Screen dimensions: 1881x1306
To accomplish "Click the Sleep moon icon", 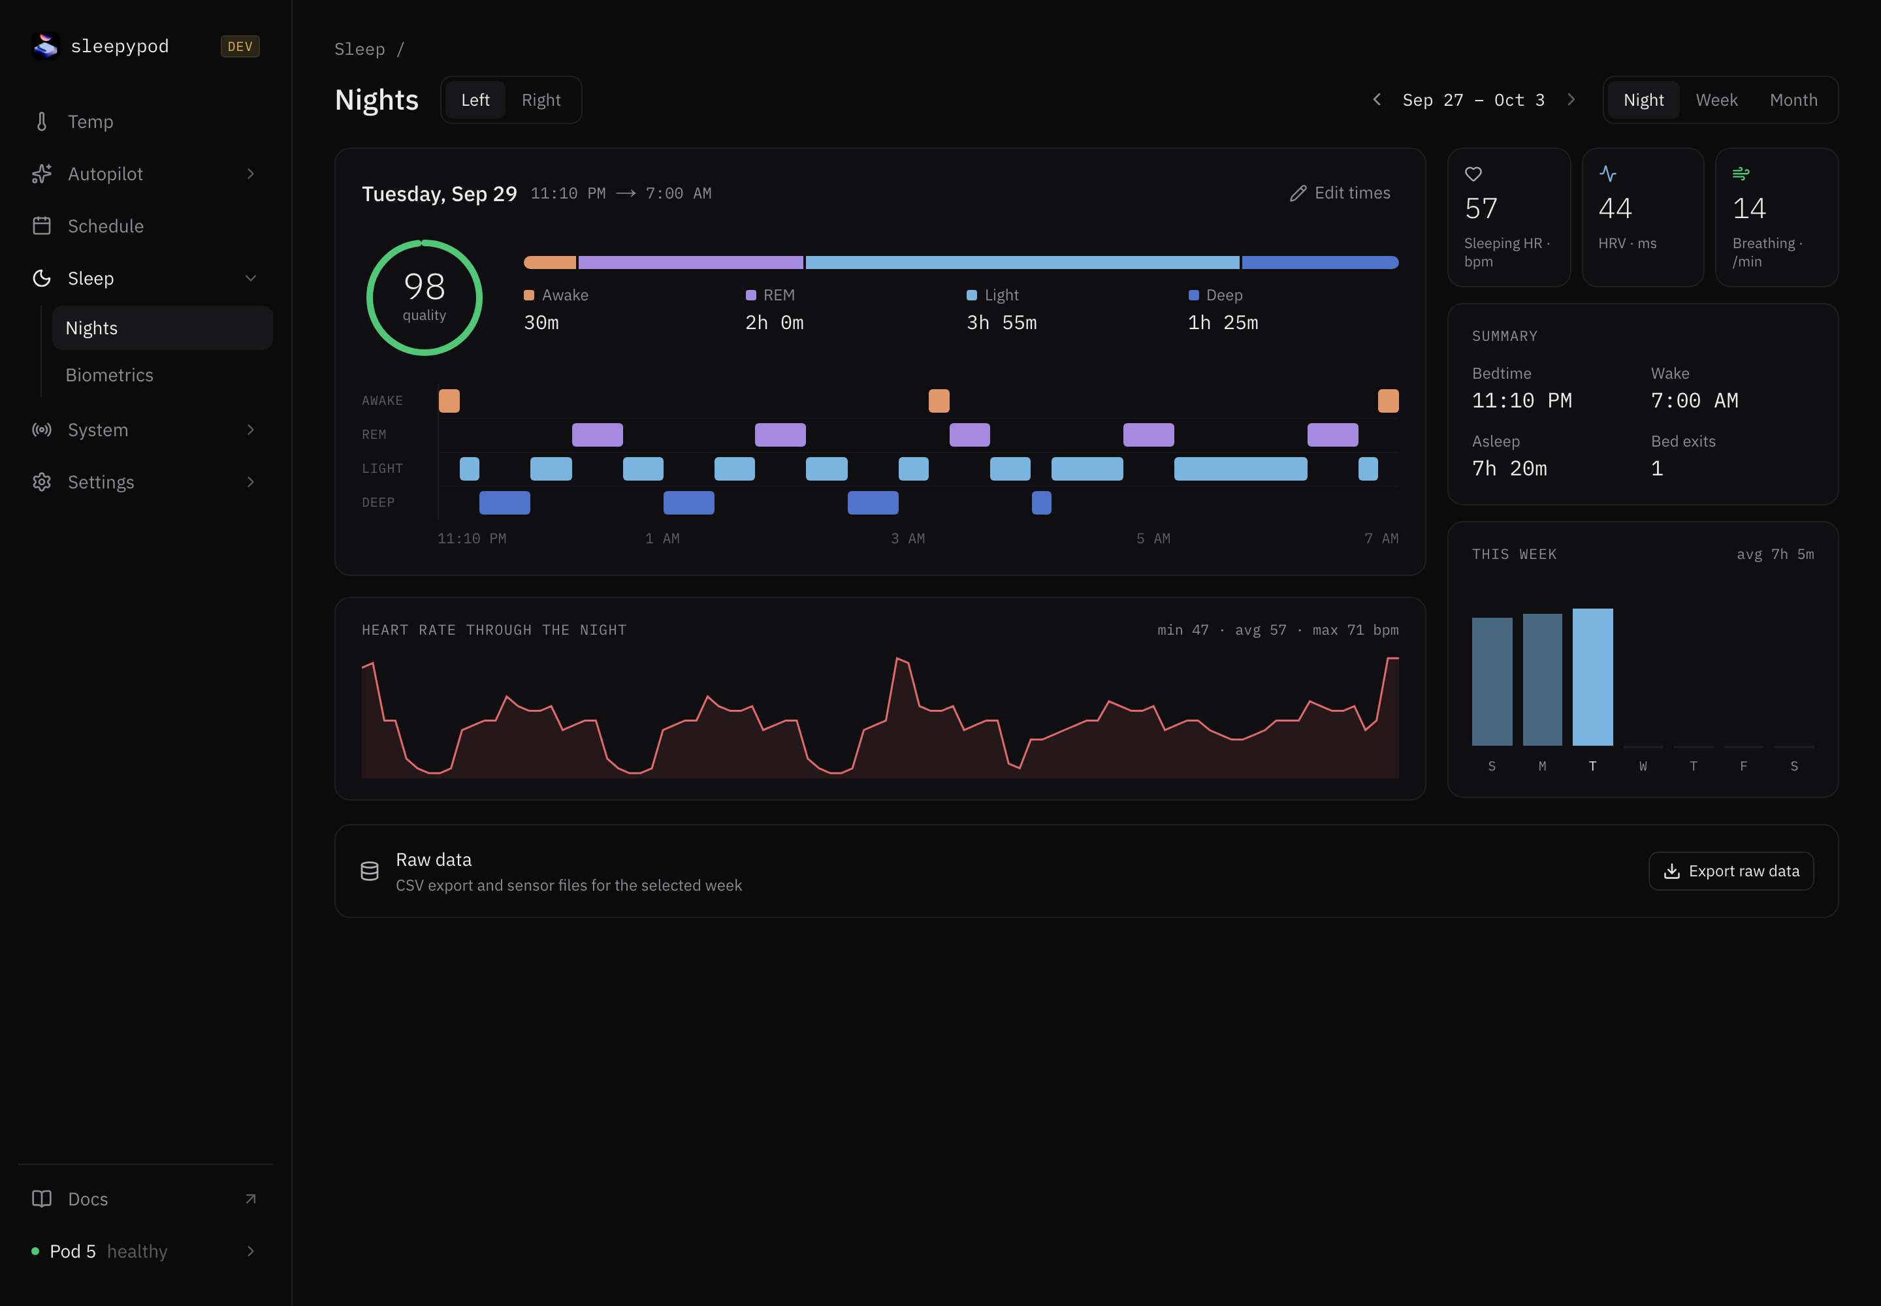I will click(42, 278).
